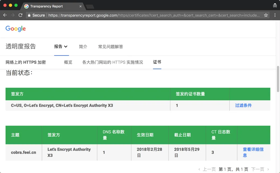280x173 pixels.
Task: Click the 透明度报告 title
Action: tap(21, 46)
